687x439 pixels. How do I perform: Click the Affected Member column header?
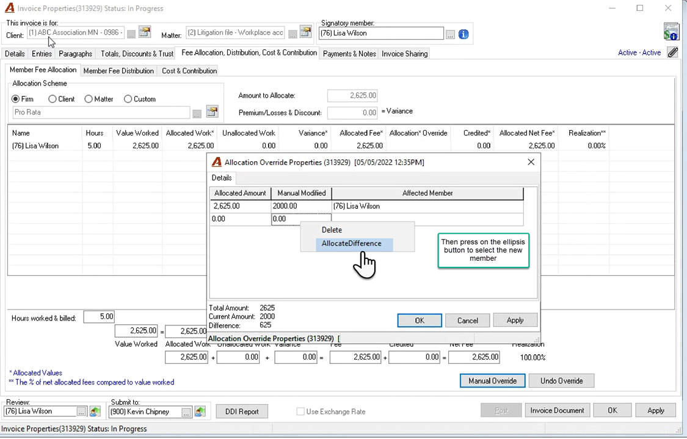click(427, 193)
